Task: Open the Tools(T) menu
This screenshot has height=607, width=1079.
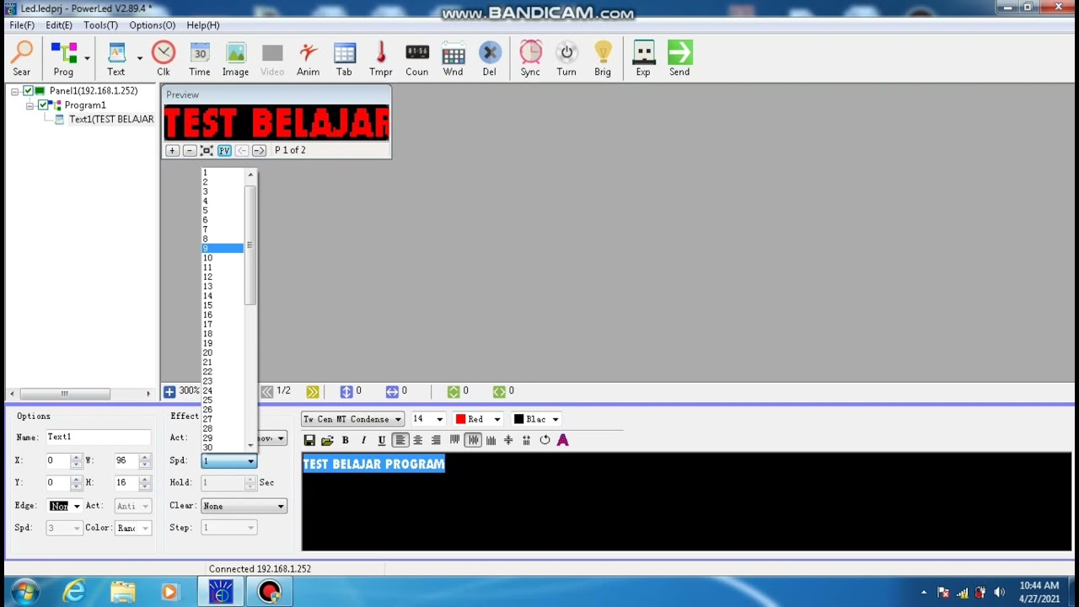Action: pos(100,25)
